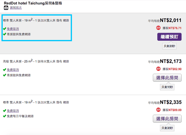Select the NT$2,173 room with 選擇此房間
The width and height of the screenshot is (186, 135).
click(x=167, y=78)
